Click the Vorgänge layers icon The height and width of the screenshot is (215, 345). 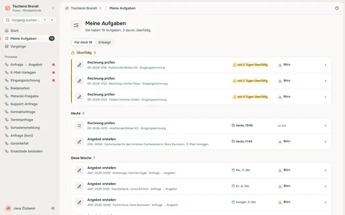coord(7,46)
